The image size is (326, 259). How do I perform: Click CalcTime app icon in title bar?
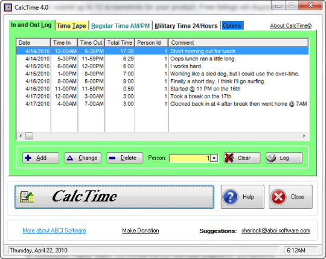click(8, 7)
